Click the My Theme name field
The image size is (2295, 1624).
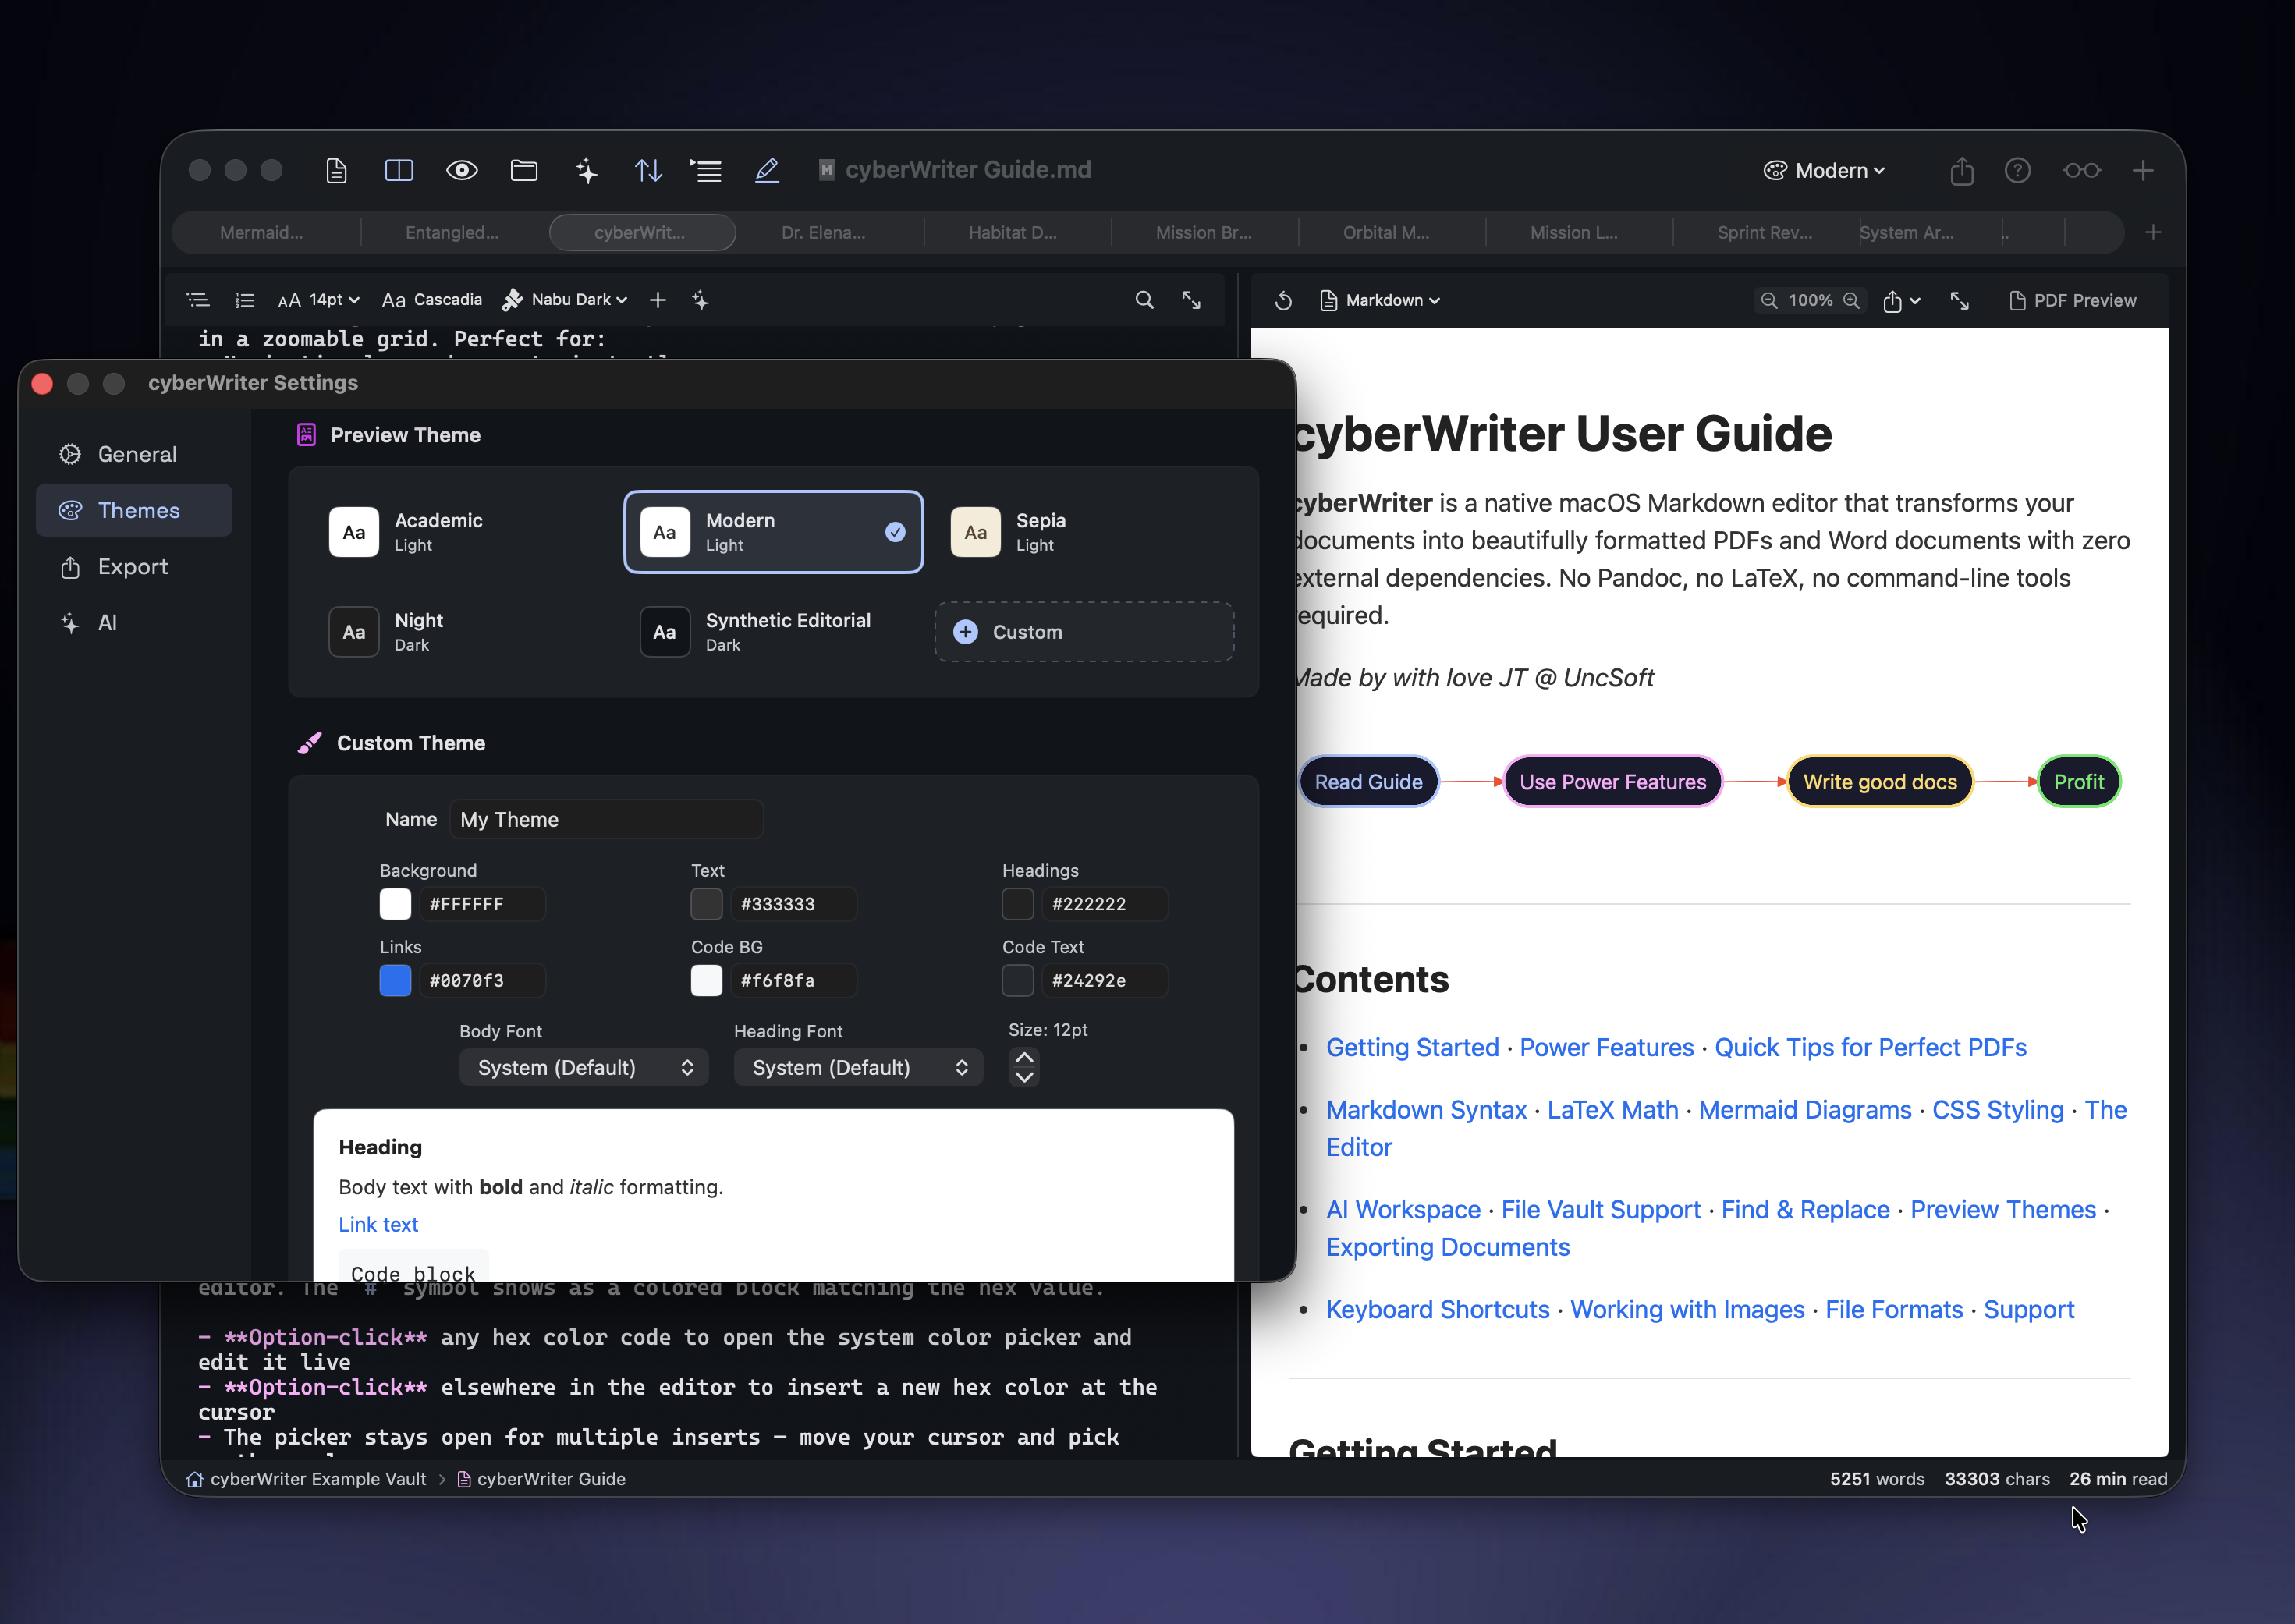[x=606, y=819]
